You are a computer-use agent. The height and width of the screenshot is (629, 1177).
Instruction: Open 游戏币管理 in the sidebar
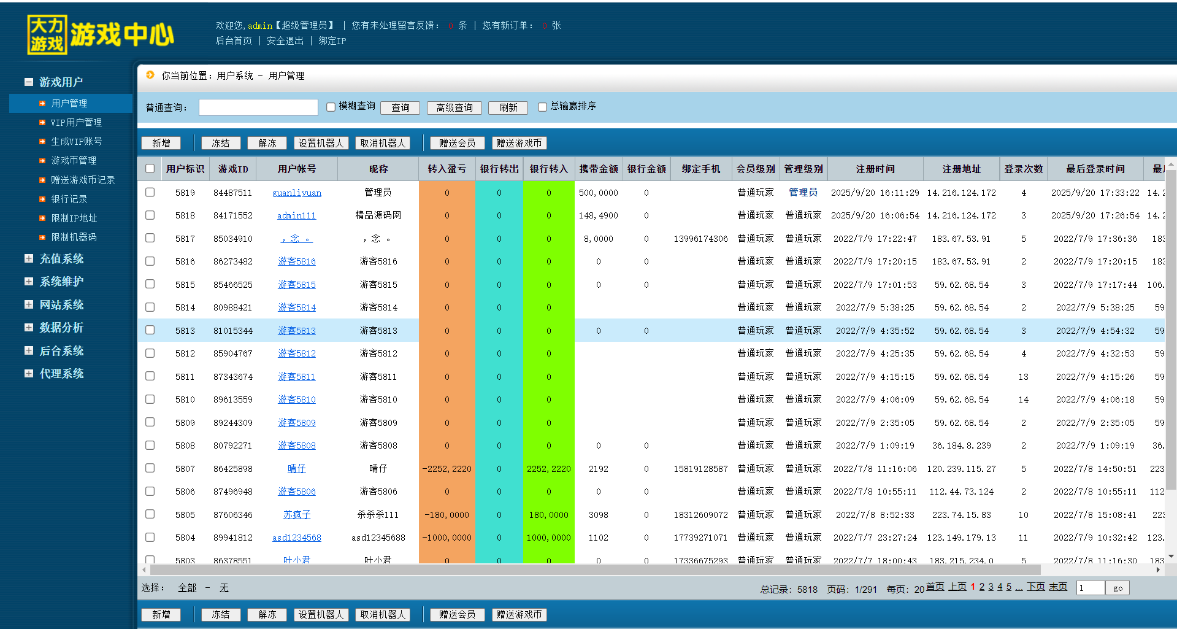coord(74,161)
